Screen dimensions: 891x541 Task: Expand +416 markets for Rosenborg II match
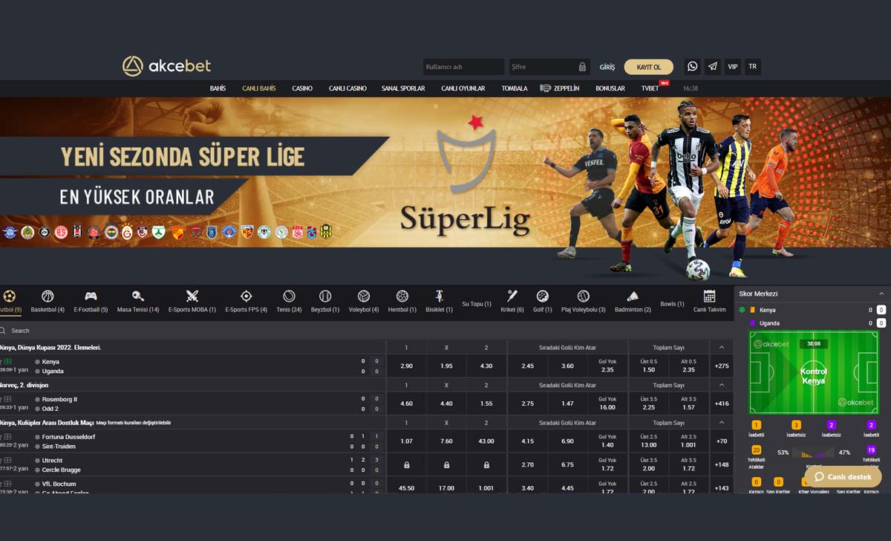click(721, 404)
